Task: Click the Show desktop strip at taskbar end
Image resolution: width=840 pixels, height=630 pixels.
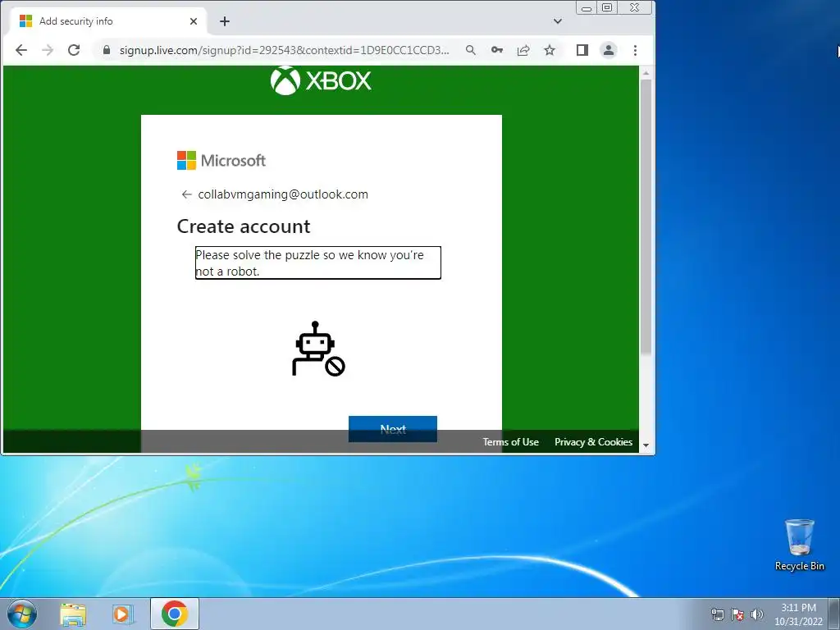Action: pyautogui.click(x=834, y=614)
